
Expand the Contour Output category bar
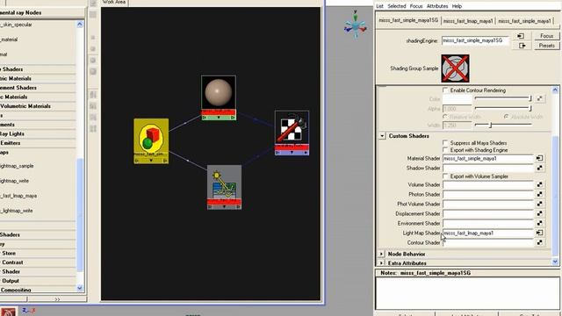click(x=38, y=281)
